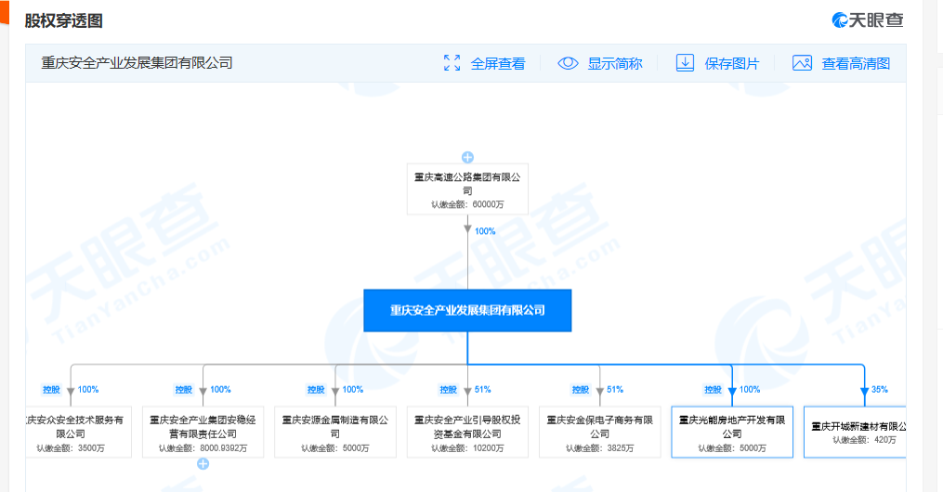Click 控股 tag above 重庆安众安全技术服务

pos(51,390)
